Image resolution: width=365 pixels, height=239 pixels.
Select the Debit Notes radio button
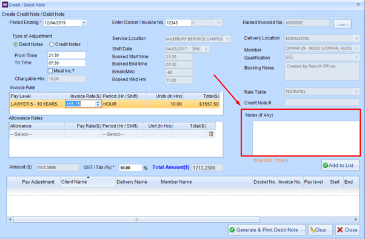pos(16,44)
